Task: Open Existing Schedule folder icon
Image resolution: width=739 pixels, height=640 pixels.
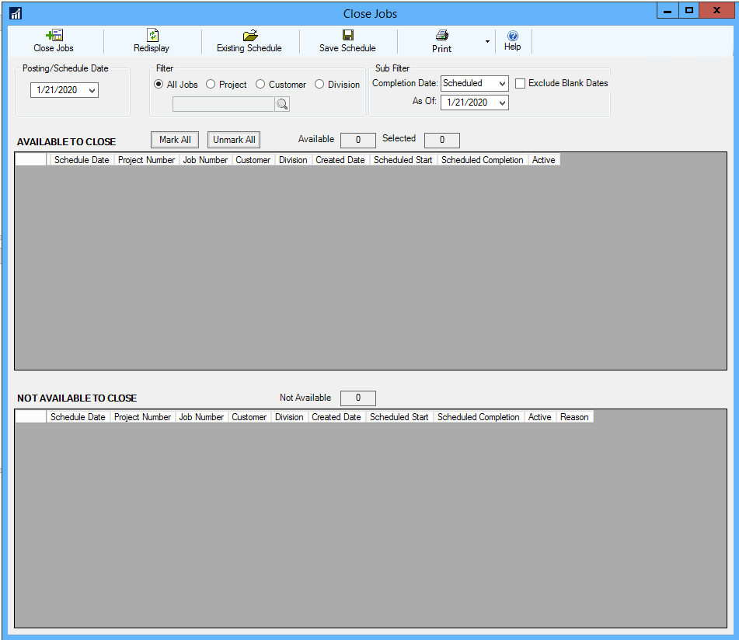Action: tap(249, 35)
